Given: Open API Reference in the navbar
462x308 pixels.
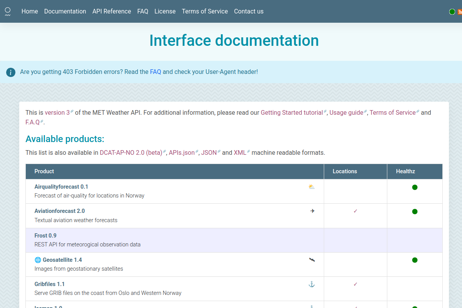Looking at the screenshot, I should pyautogui.click(x=112, y=12).
